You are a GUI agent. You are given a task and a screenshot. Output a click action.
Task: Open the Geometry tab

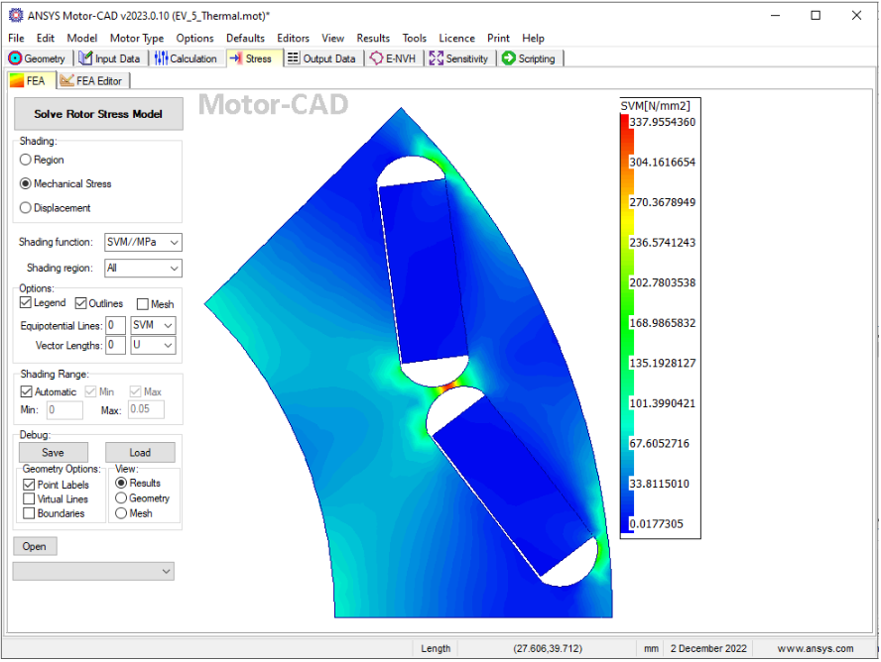pyautogui.click(x=38, y=58)
